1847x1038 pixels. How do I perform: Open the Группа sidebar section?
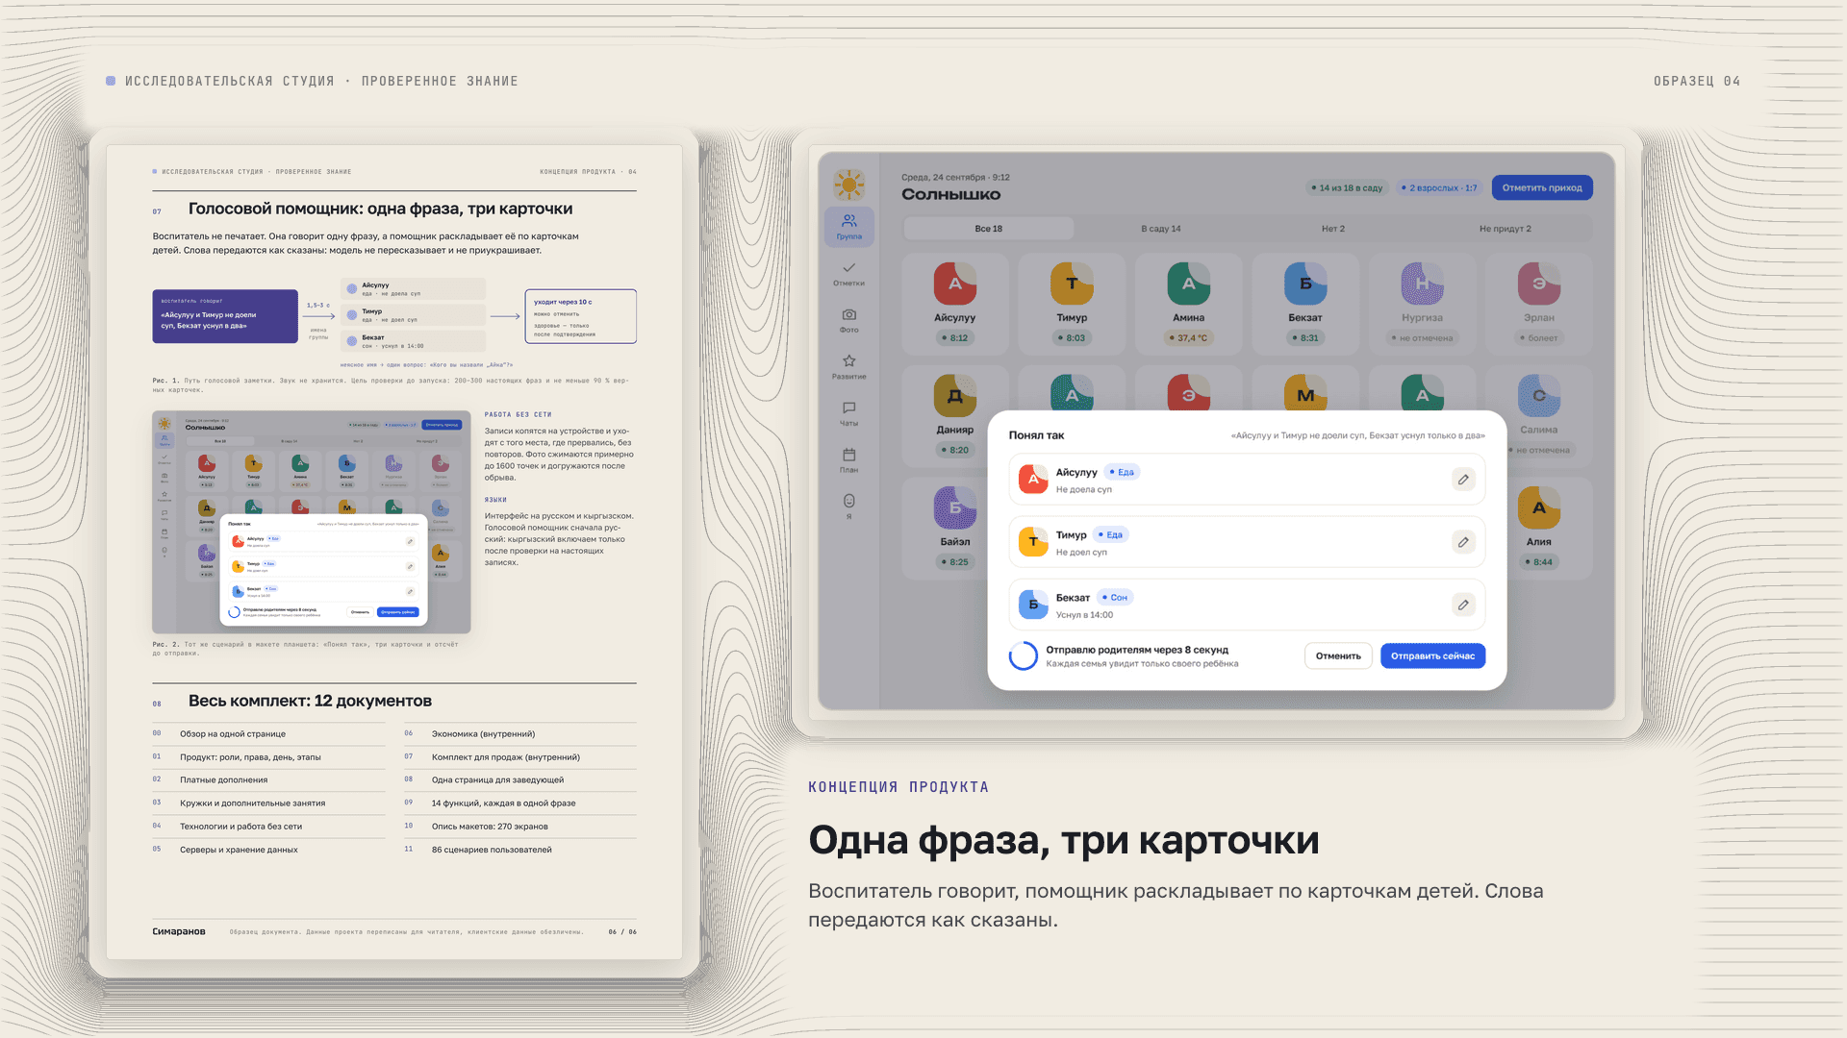[848, 227]
